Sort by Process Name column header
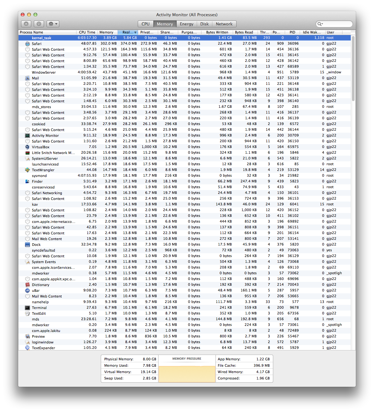Image resolution: width=374 pixels, height=412 pixels. [47, 32]
